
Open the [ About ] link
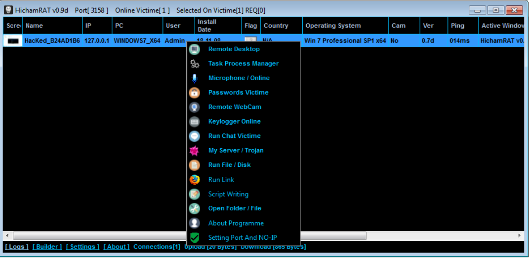(x=117, y=247)
